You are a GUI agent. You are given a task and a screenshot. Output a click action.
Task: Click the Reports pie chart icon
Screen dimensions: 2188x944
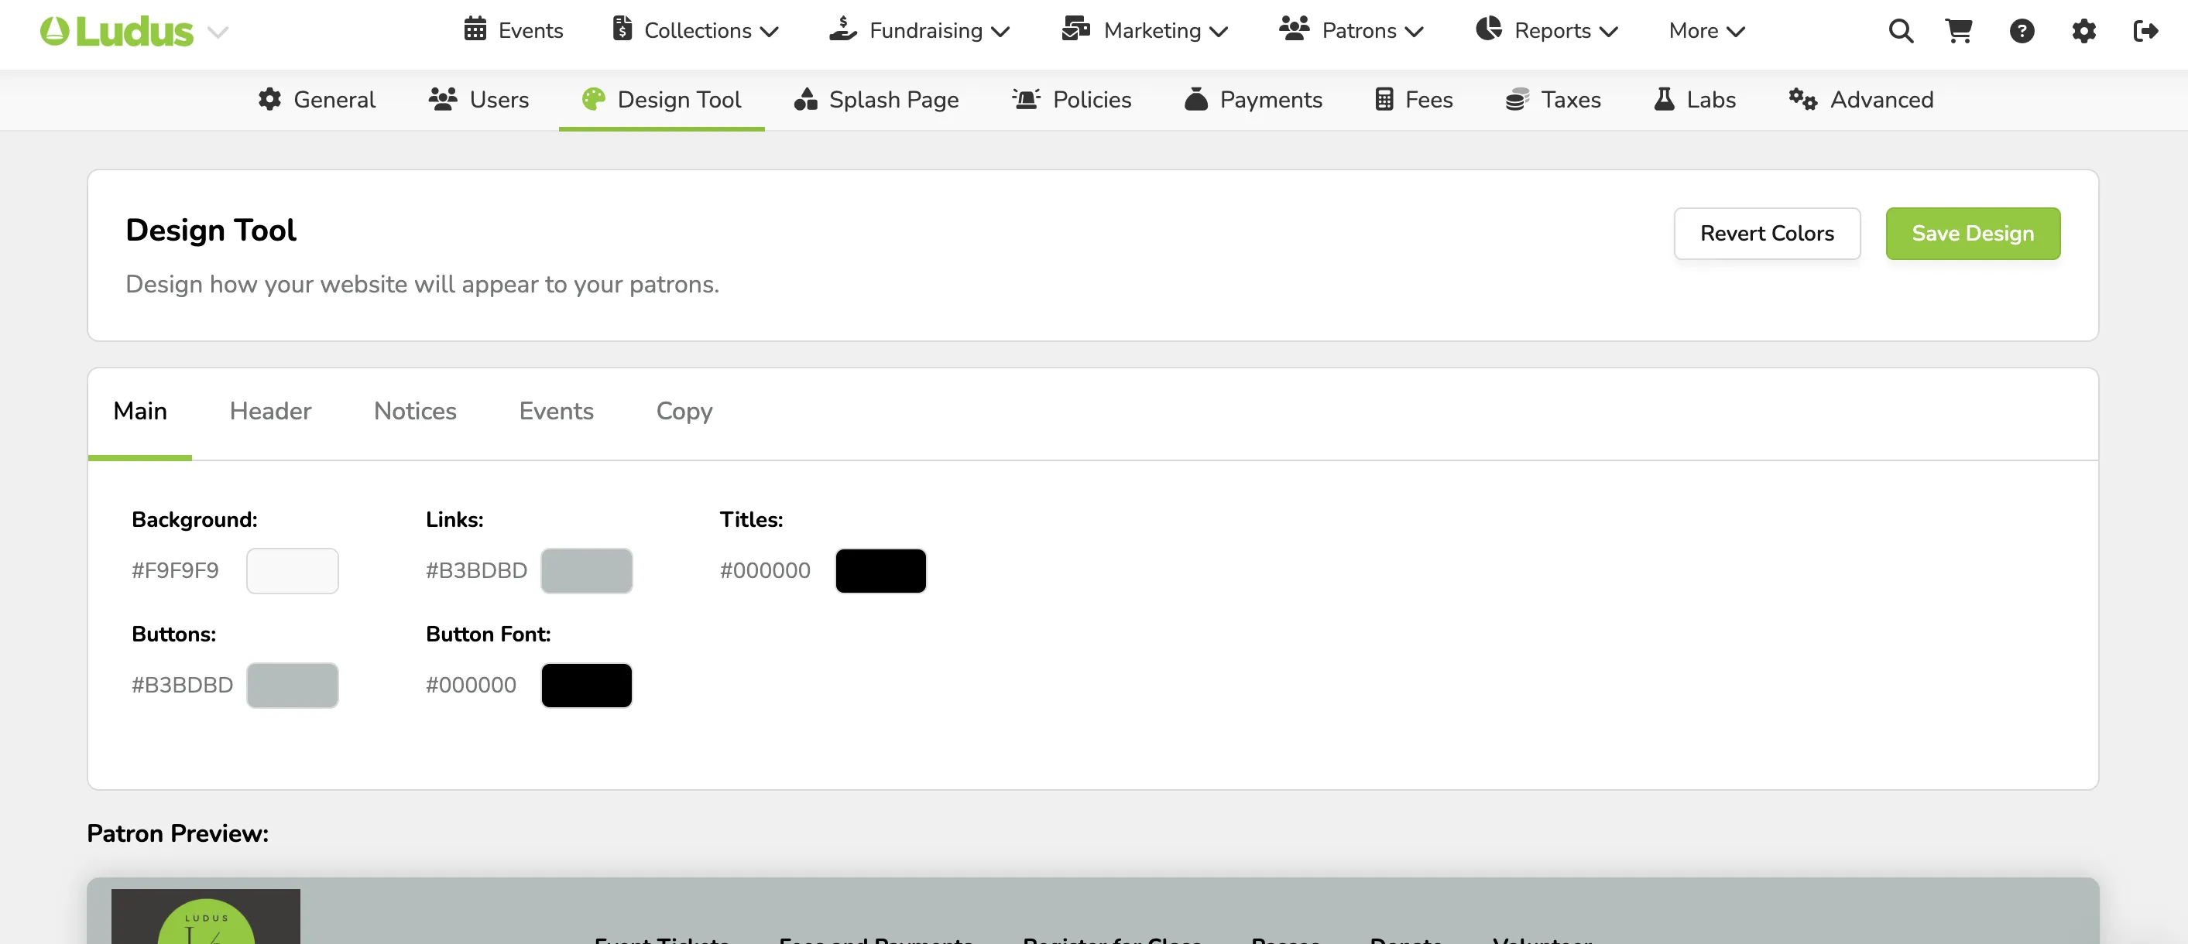[x=1489, y=29]
